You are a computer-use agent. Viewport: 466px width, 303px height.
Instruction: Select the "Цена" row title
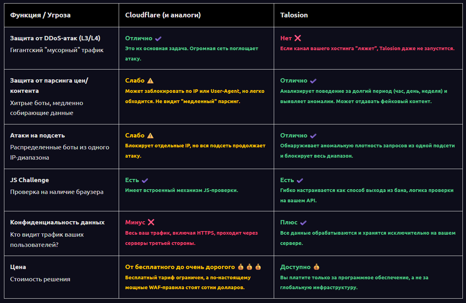tap(18, 267)
